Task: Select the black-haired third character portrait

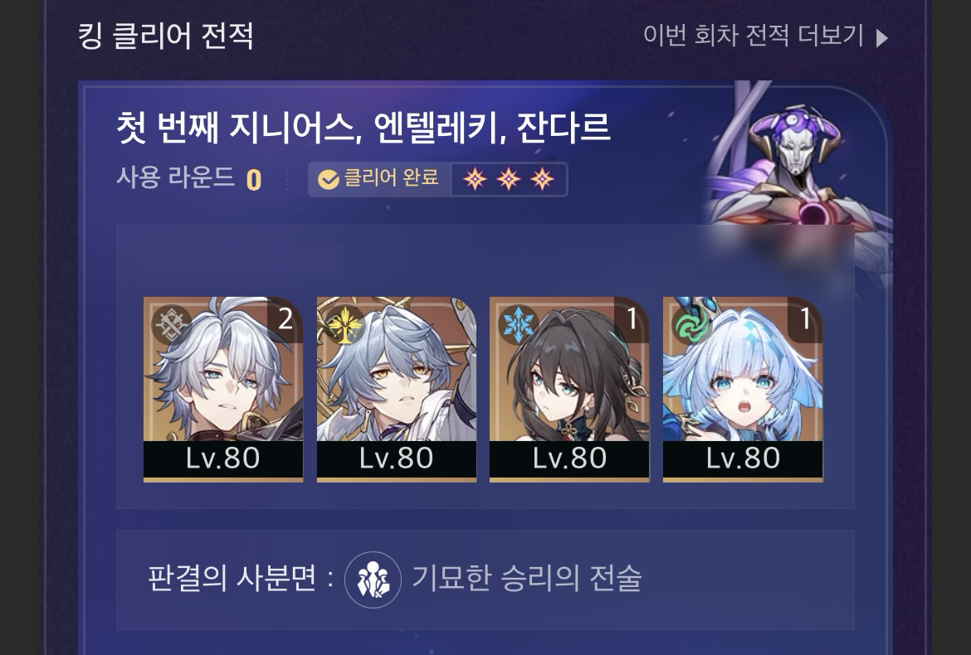Action: point(569,389)
